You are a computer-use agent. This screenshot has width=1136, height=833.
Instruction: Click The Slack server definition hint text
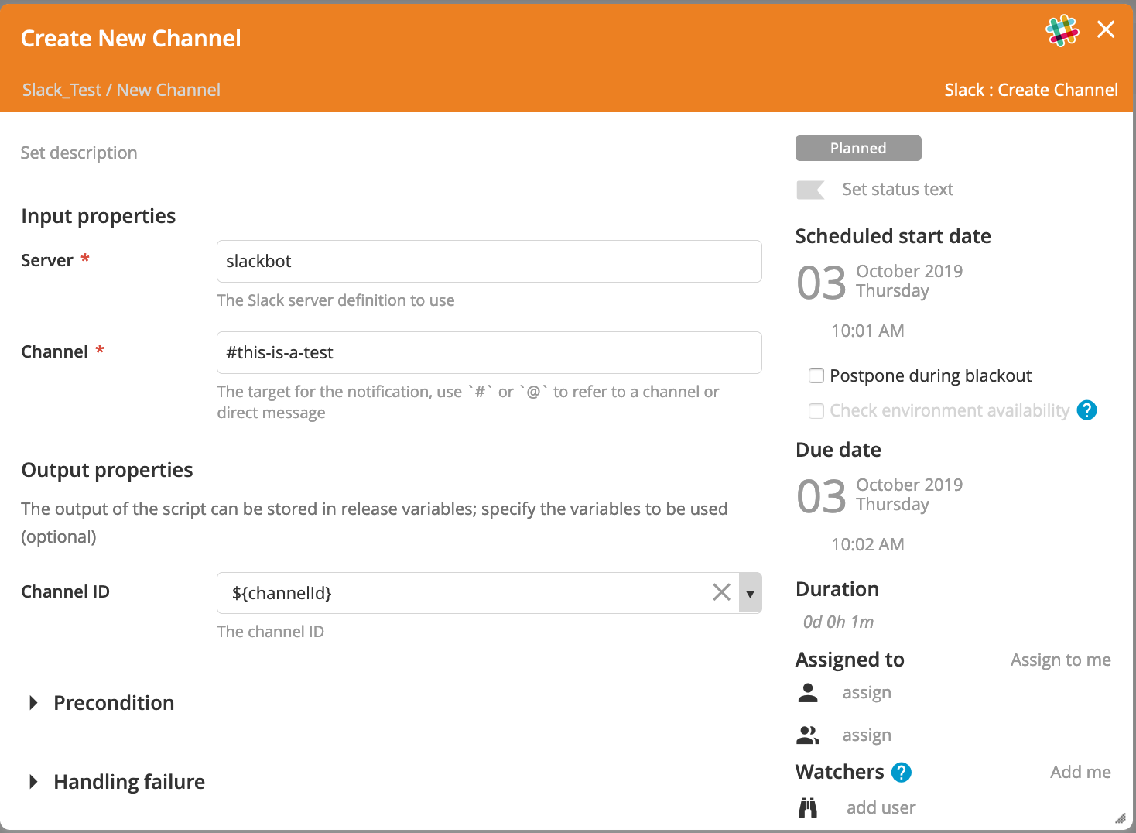(x=336, y=300)
